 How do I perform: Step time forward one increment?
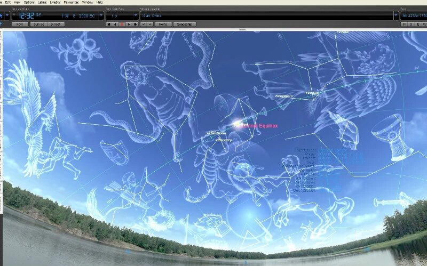pos(135,24)
